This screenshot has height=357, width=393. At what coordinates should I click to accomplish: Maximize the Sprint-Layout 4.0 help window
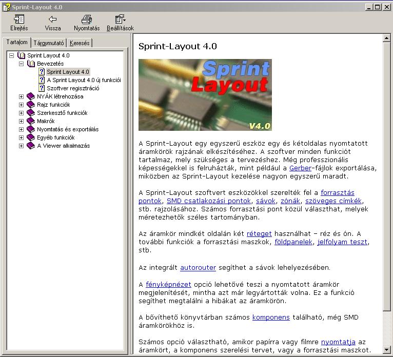pos(377,7)
